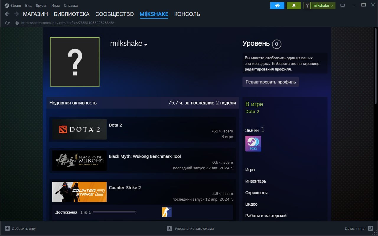Select the MI|KSHAKE navigation tab
This screenshot has width=378, height=236.
154,14
